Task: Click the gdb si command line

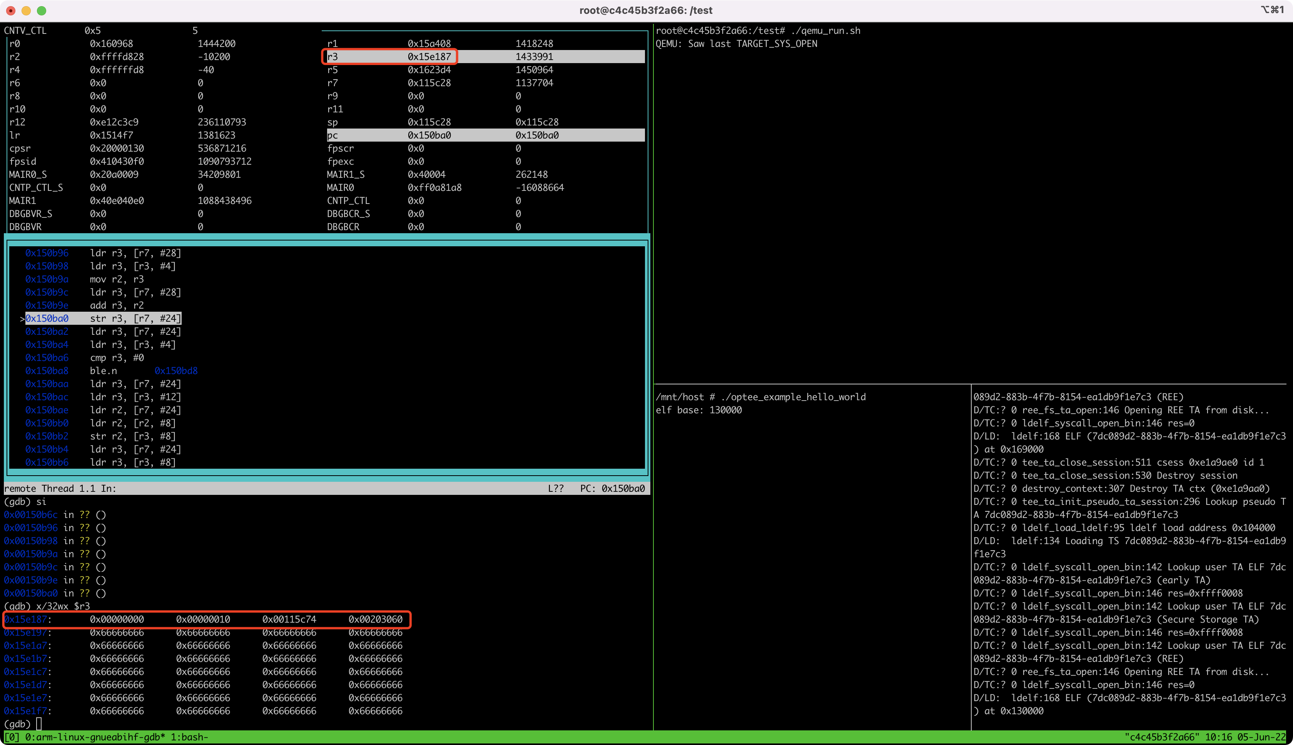Action: coord(25,501)
